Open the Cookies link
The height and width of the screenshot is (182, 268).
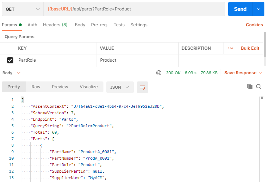(254, 25)
